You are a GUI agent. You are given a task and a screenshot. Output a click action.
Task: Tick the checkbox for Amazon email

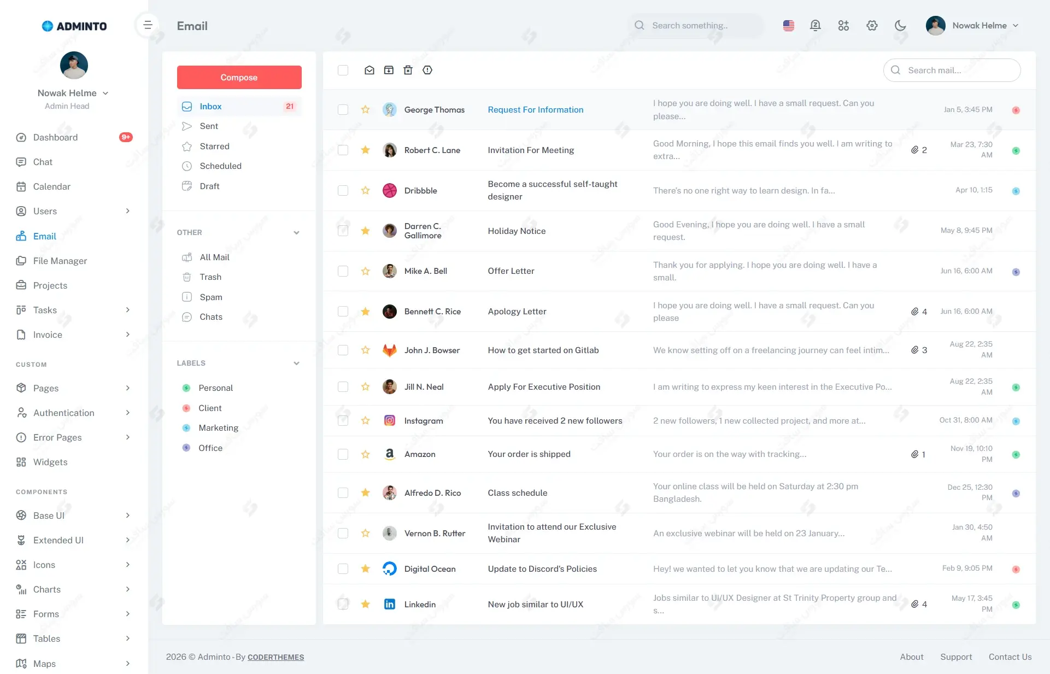(343, 454)
